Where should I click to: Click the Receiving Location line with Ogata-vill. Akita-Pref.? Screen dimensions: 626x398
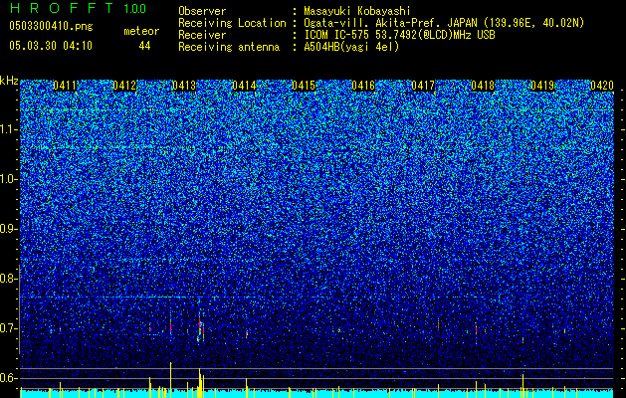(381, 23)
